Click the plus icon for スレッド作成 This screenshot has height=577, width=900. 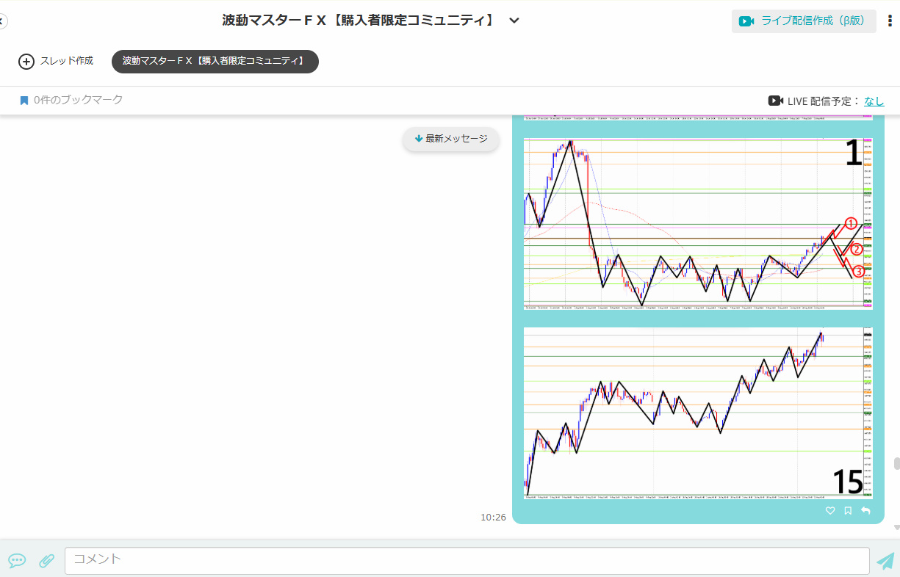(x=26, y=62)
